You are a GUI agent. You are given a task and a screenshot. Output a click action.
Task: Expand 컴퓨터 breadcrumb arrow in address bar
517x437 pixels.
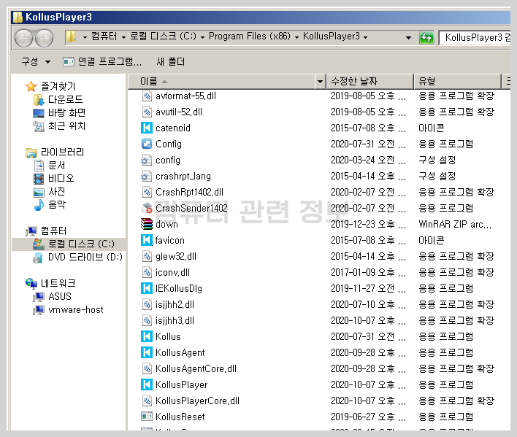click(123, 37)
